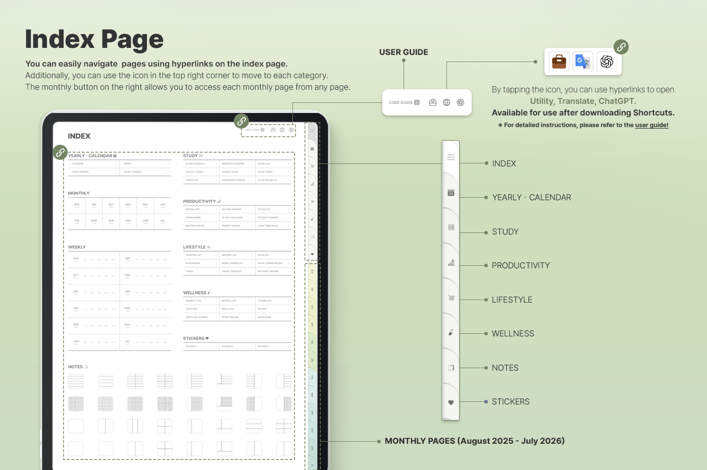Select the hamburger Index icon on the enlarged sidebar

[x=451, y=157]
